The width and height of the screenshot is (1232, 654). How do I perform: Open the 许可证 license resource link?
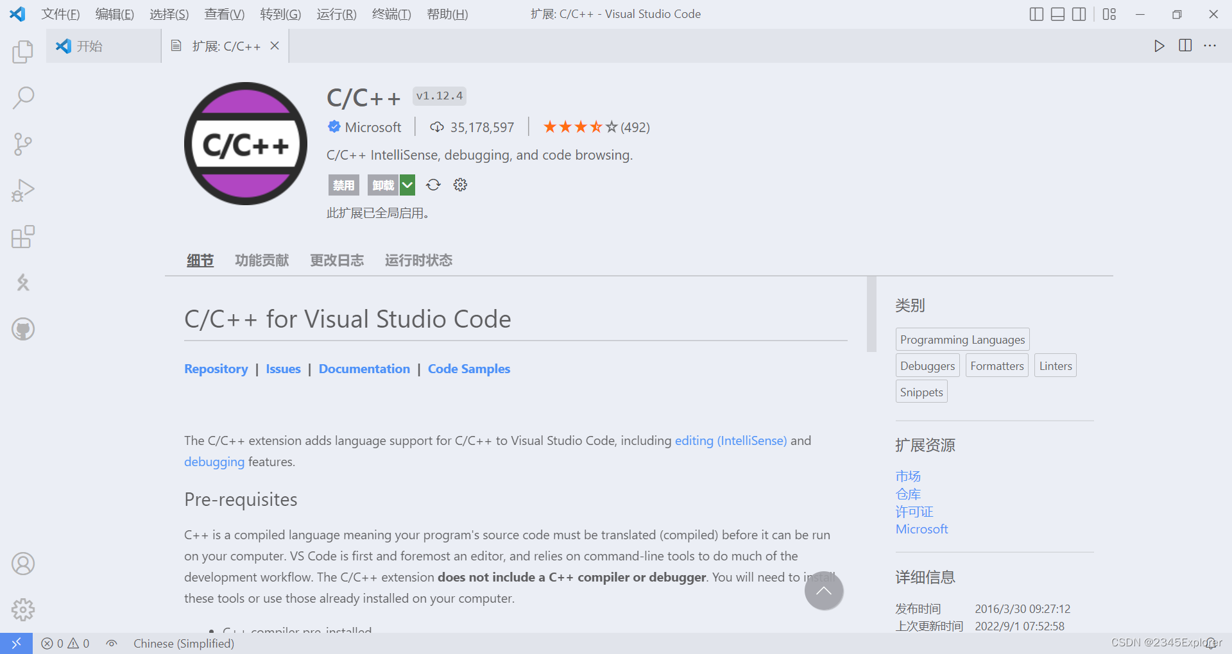914,512
